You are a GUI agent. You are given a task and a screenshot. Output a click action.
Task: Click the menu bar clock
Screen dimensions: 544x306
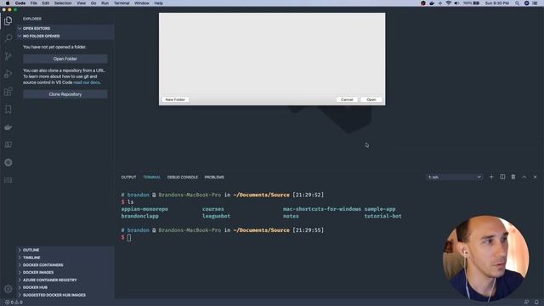(x=496, y=3)
